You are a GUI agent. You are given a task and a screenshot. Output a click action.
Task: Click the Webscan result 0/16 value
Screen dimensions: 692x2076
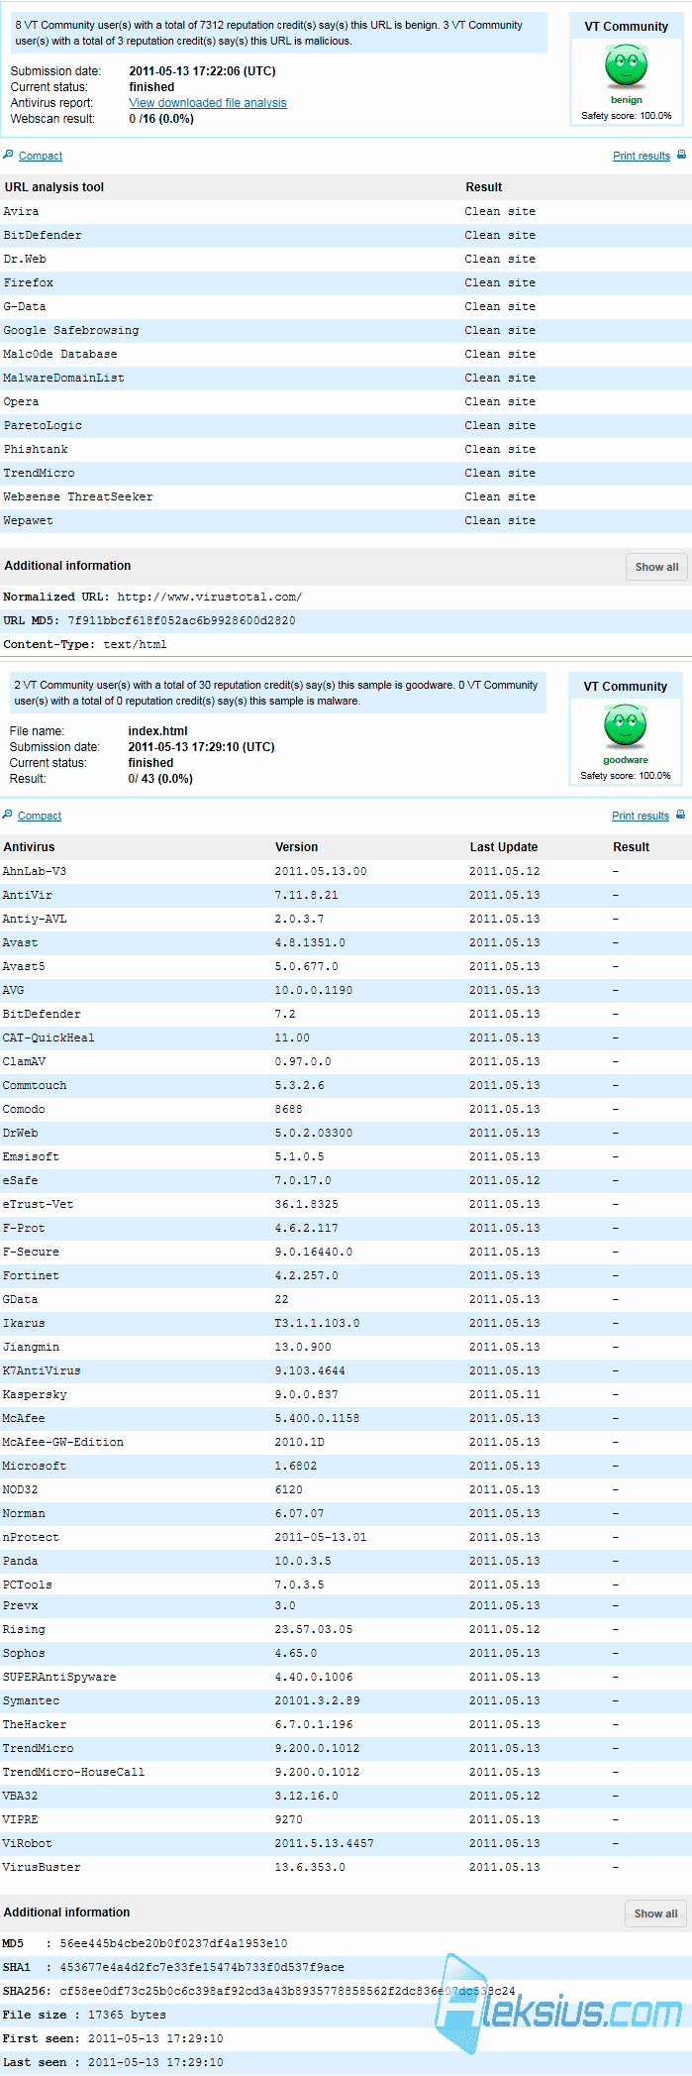point(161,119)
